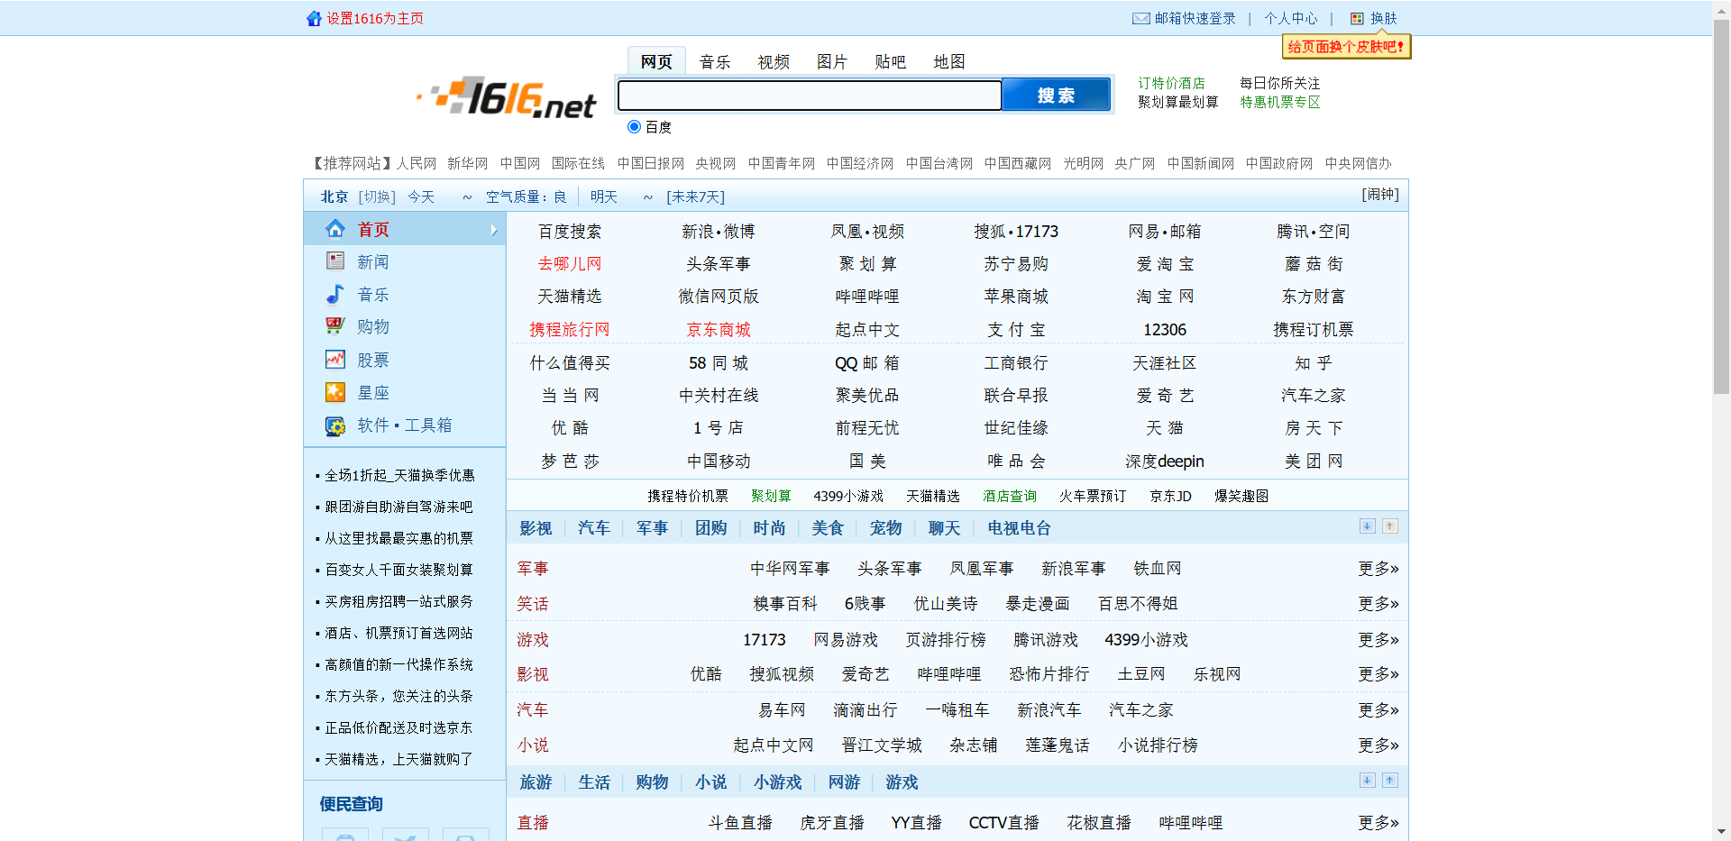Image resolution: width=1731 pixels, height=841 pixels.
Task: Select the 百度 search engine radio button
Action: (634, 126)
